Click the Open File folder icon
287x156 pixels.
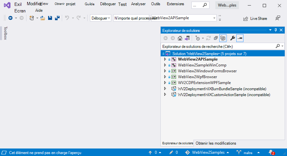tap(43, 18)
